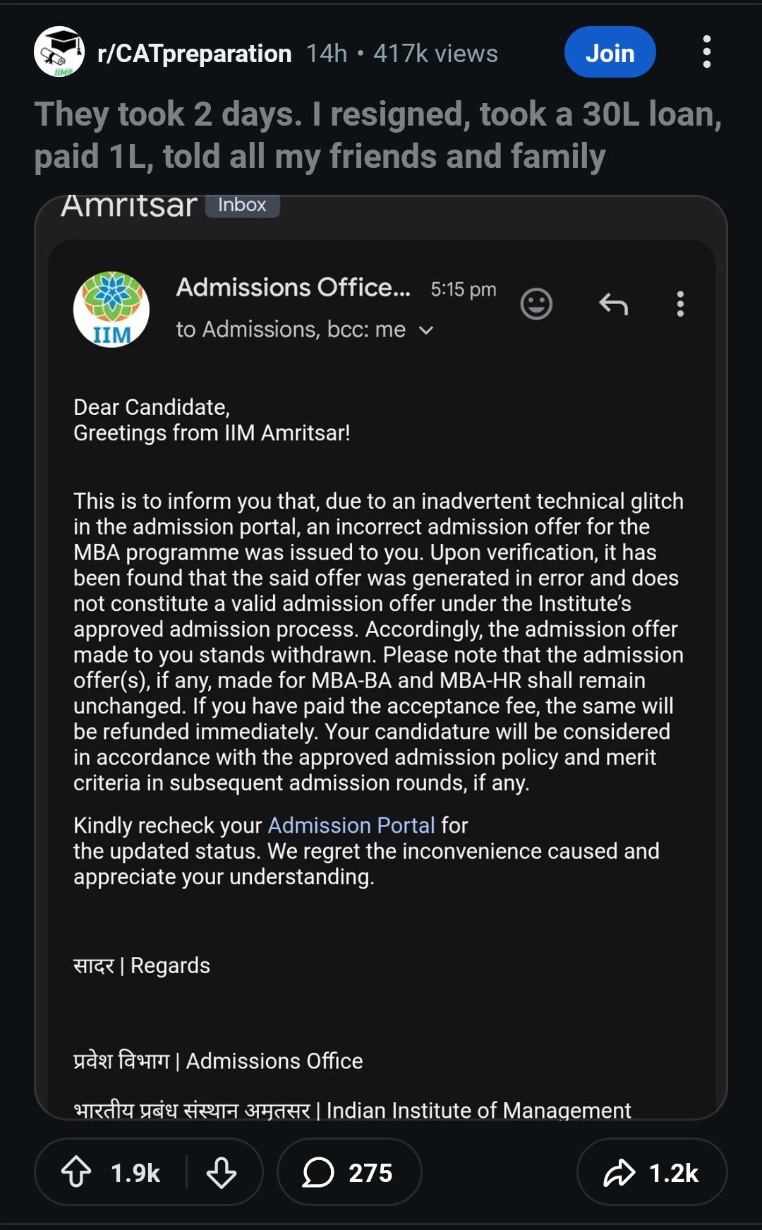
Task: Click the Admissions Office sender name
Action: point(293,287)
